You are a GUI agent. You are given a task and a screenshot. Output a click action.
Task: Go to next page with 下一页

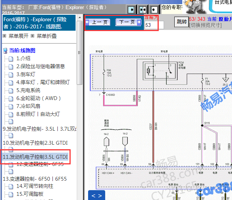pos(128,22)
